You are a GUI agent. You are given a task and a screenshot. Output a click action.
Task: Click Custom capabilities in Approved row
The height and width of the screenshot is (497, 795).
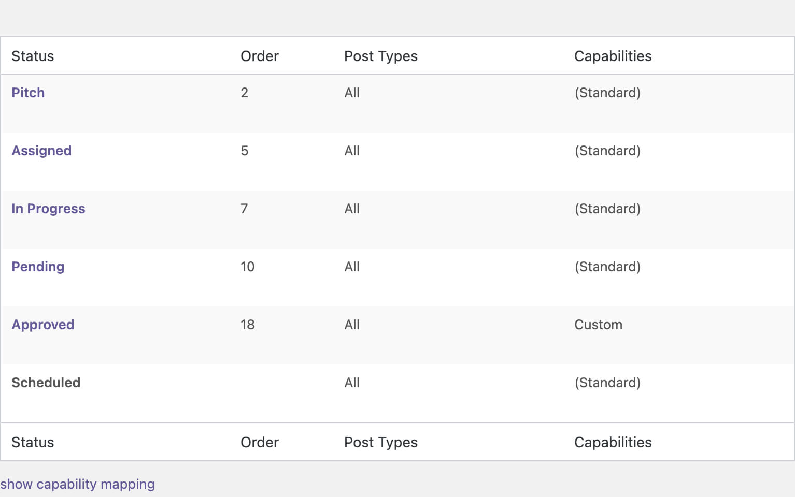[598, 325]
